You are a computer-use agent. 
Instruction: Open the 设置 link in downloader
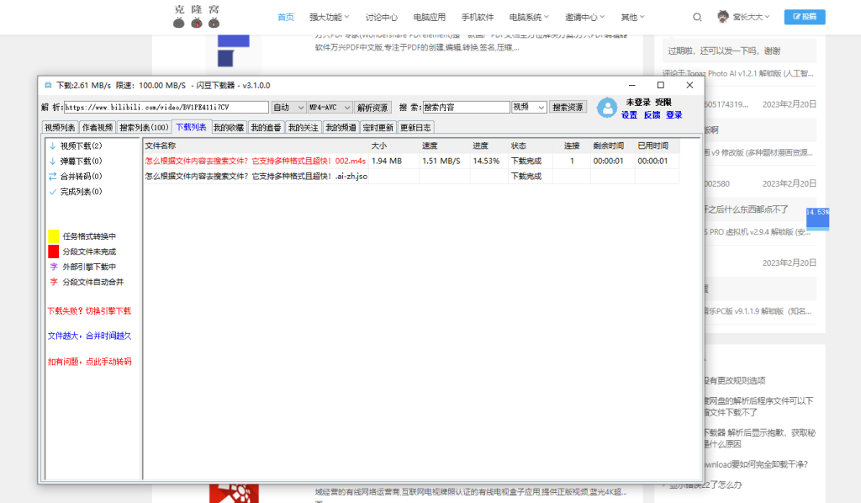(629, 114)
